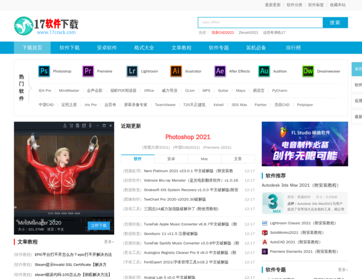The height and width of the screenshot is (279, 362).
Task: Click the SolidWorks2021 small icon
Action: pos(265,233)
